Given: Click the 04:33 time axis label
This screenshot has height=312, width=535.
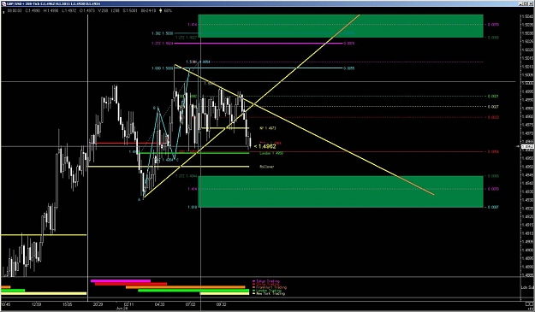Looking at the screenshot, I should (160, 304).
